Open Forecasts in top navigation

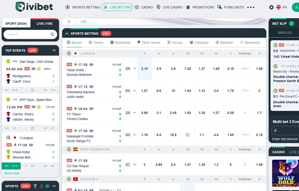coord(231,7)
